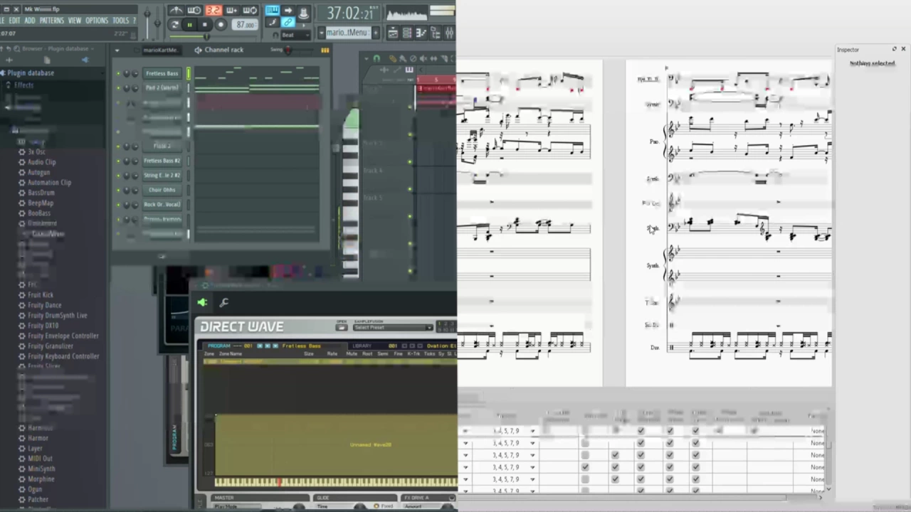The height and width of the screenshot is (512, 911).
Task: Select the Playlist delete tool
Action: pyautogui.click(x=414, y=58)
